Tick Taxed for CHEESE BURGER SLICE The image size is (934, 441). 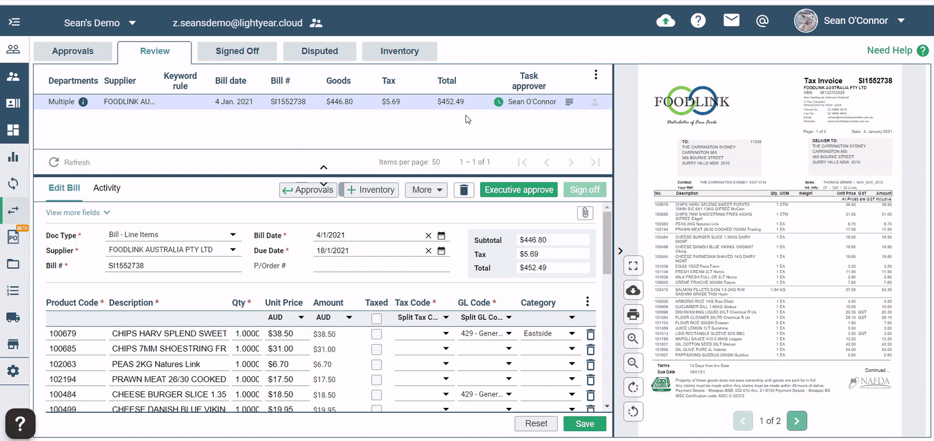[377, 395]
